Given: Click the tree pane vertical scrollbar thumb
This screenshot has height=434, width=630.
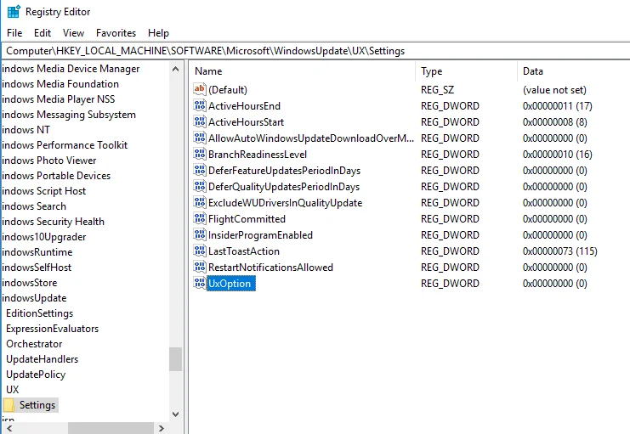Looking at the screenshot, I should [176, 359].
